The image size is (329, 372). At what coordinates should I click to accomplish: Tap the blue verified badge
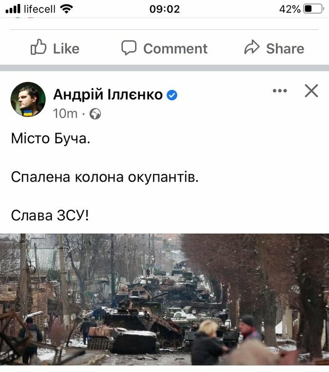(172, 95)
